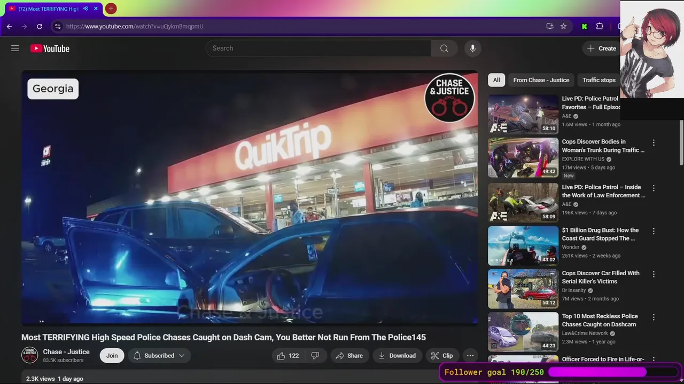Create a clip with Clip button
Image resolution: width=684 pixels, height=384 pixels.
tap(442, 356)
